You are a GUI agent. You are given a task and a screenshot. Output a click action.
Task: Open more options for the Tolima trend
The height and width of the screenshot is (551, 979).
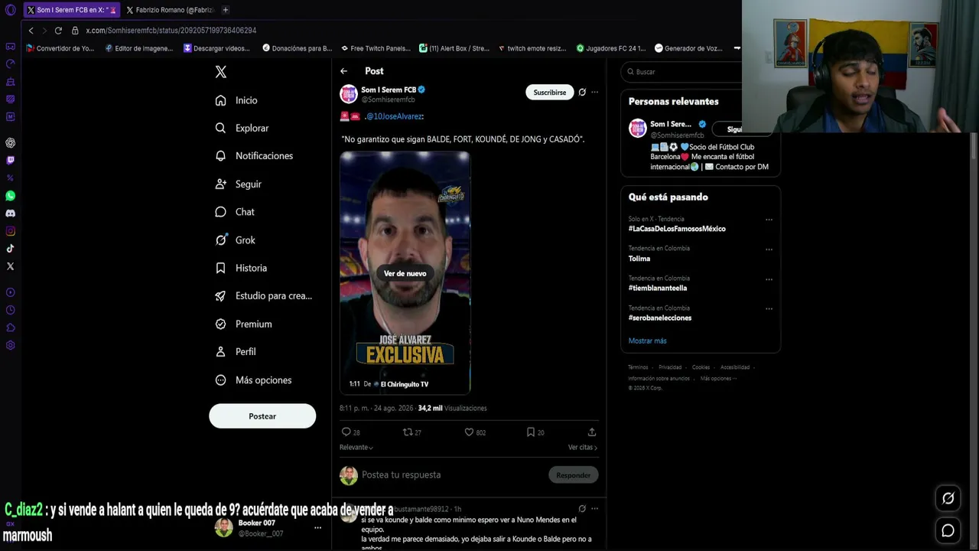pyautogui.click(x=769, y=249)
